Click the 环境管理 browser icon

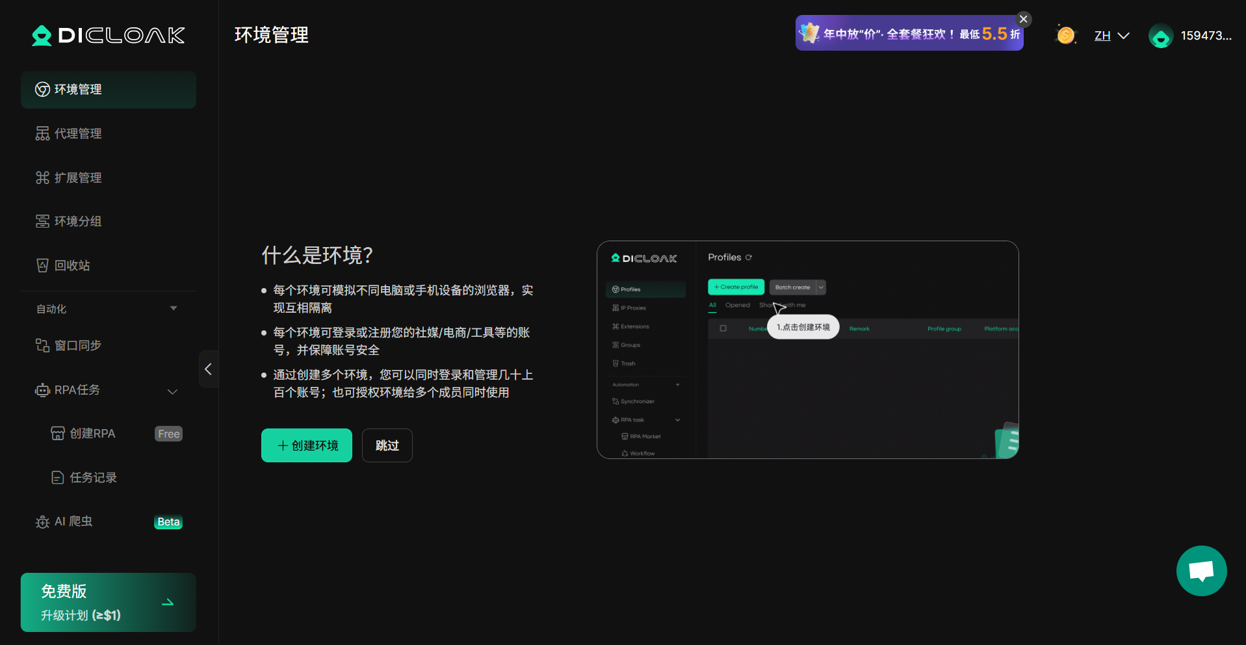pyautogui.click(x=42, y=90)
